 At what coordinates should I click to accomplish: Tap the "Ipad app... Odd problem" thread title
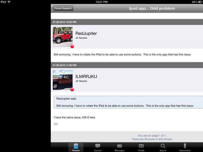152,8
